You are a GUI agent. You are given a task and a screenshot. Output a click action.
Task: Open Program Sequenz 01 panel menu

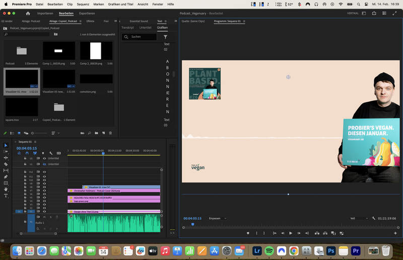tap(244, 21)
